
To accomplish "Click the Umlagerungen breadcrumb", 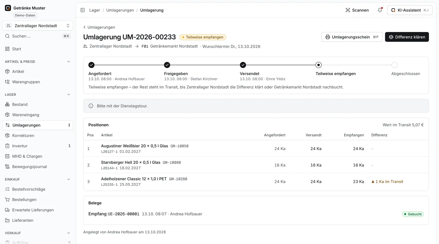I will coord(120,10).
